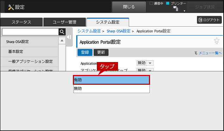Click the ログアウト button

(x=209, y=20)
